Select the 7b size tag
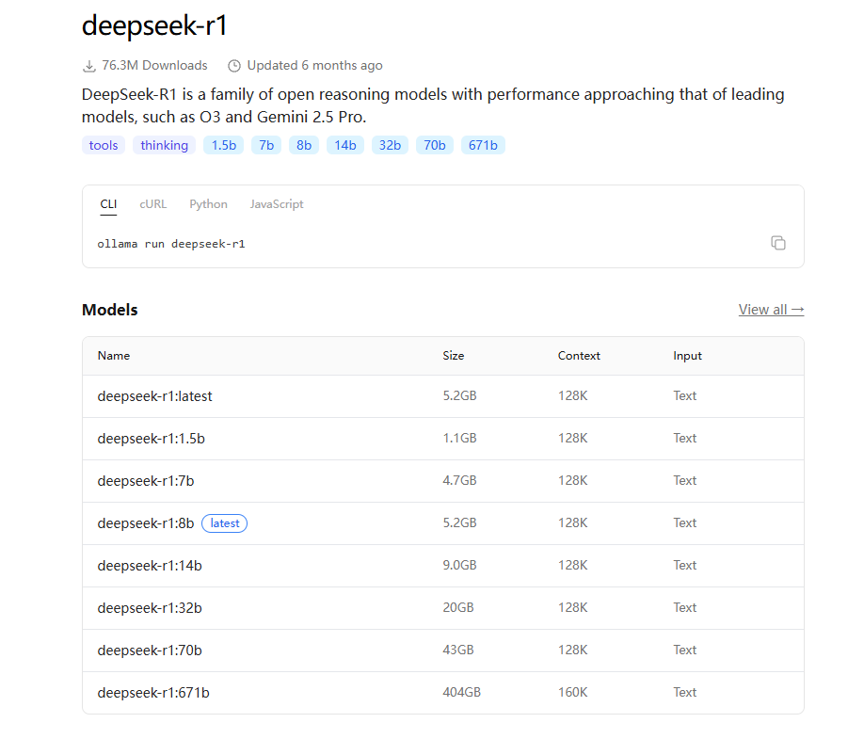864x755 pixels. 266,146
